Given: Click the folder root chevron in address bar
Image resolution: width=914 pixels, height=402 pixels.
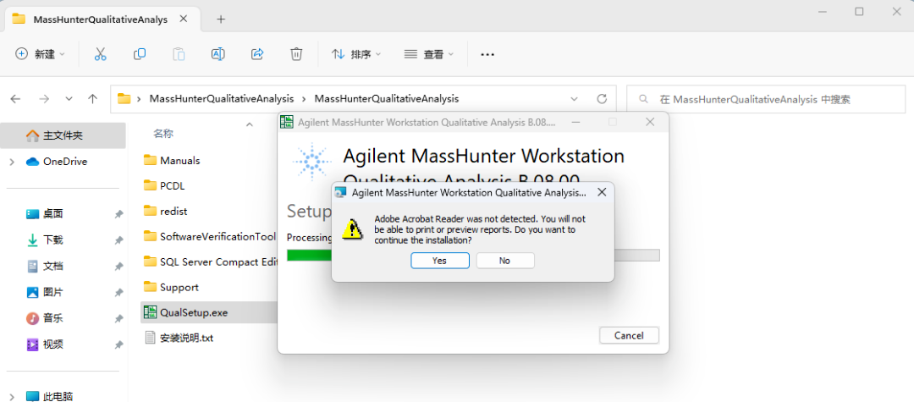Looking at the screenshot, I should click(139, 99).
